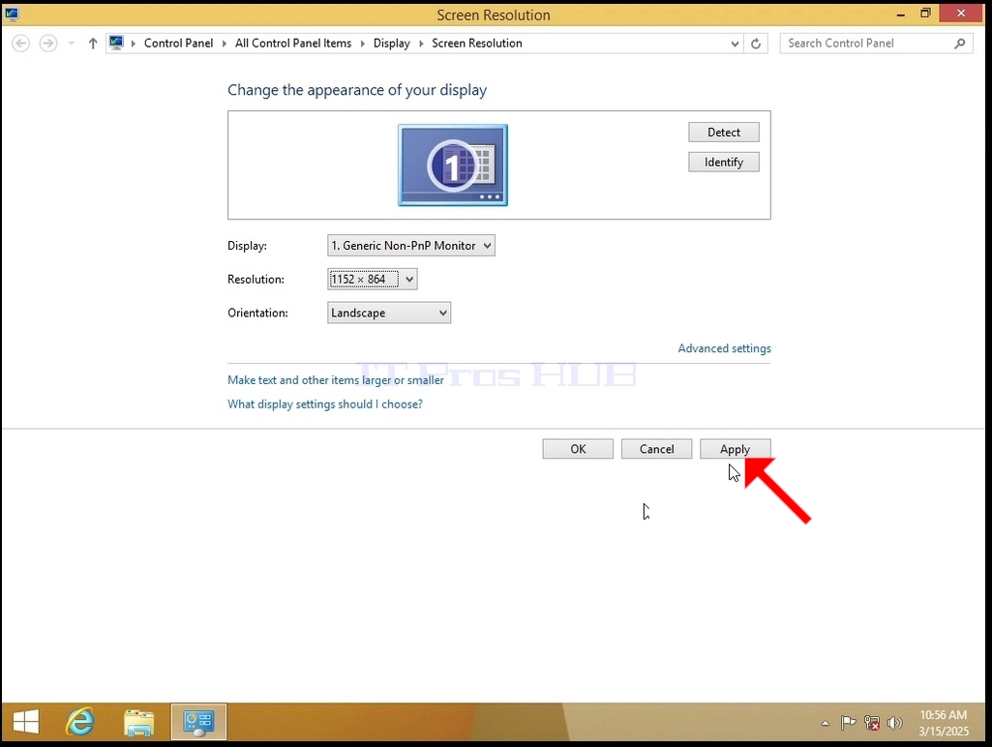992x747 pixels.
Task: Open the Windows Start button
Action: click(26, 722)
